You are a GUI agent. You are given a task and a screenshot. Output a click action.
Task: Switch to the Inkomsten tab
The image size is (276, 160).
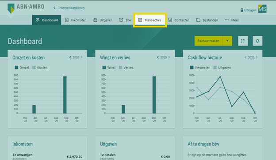(76, 20)
